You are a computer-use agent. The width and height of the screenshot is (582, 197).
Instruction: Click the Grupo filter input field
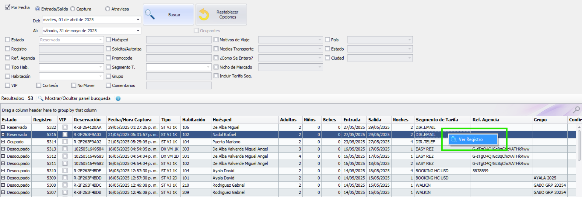(x=179, y=76)
